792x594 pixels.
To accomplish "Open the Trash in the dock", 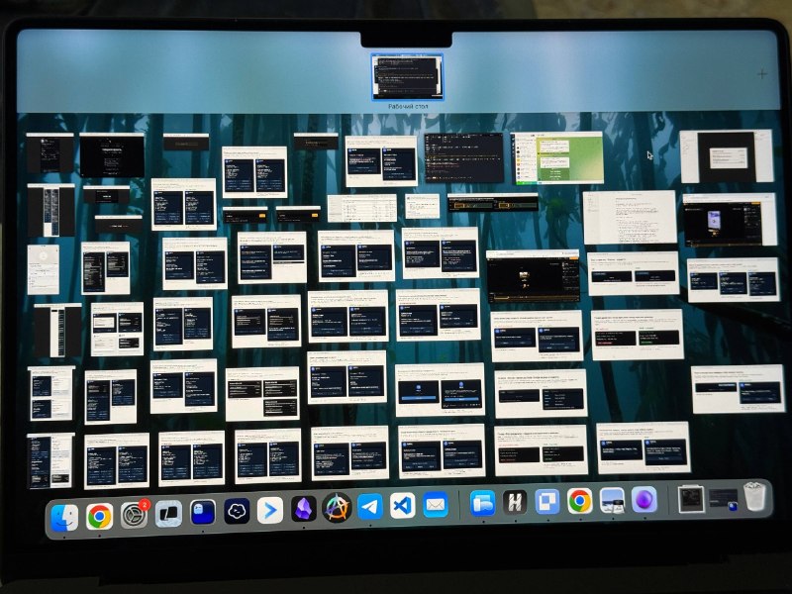I will tap(754, 497).
